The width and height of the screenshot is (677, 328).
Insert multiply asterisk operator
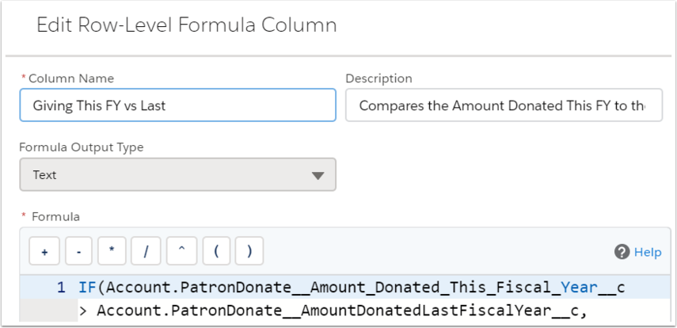[112, 251]
